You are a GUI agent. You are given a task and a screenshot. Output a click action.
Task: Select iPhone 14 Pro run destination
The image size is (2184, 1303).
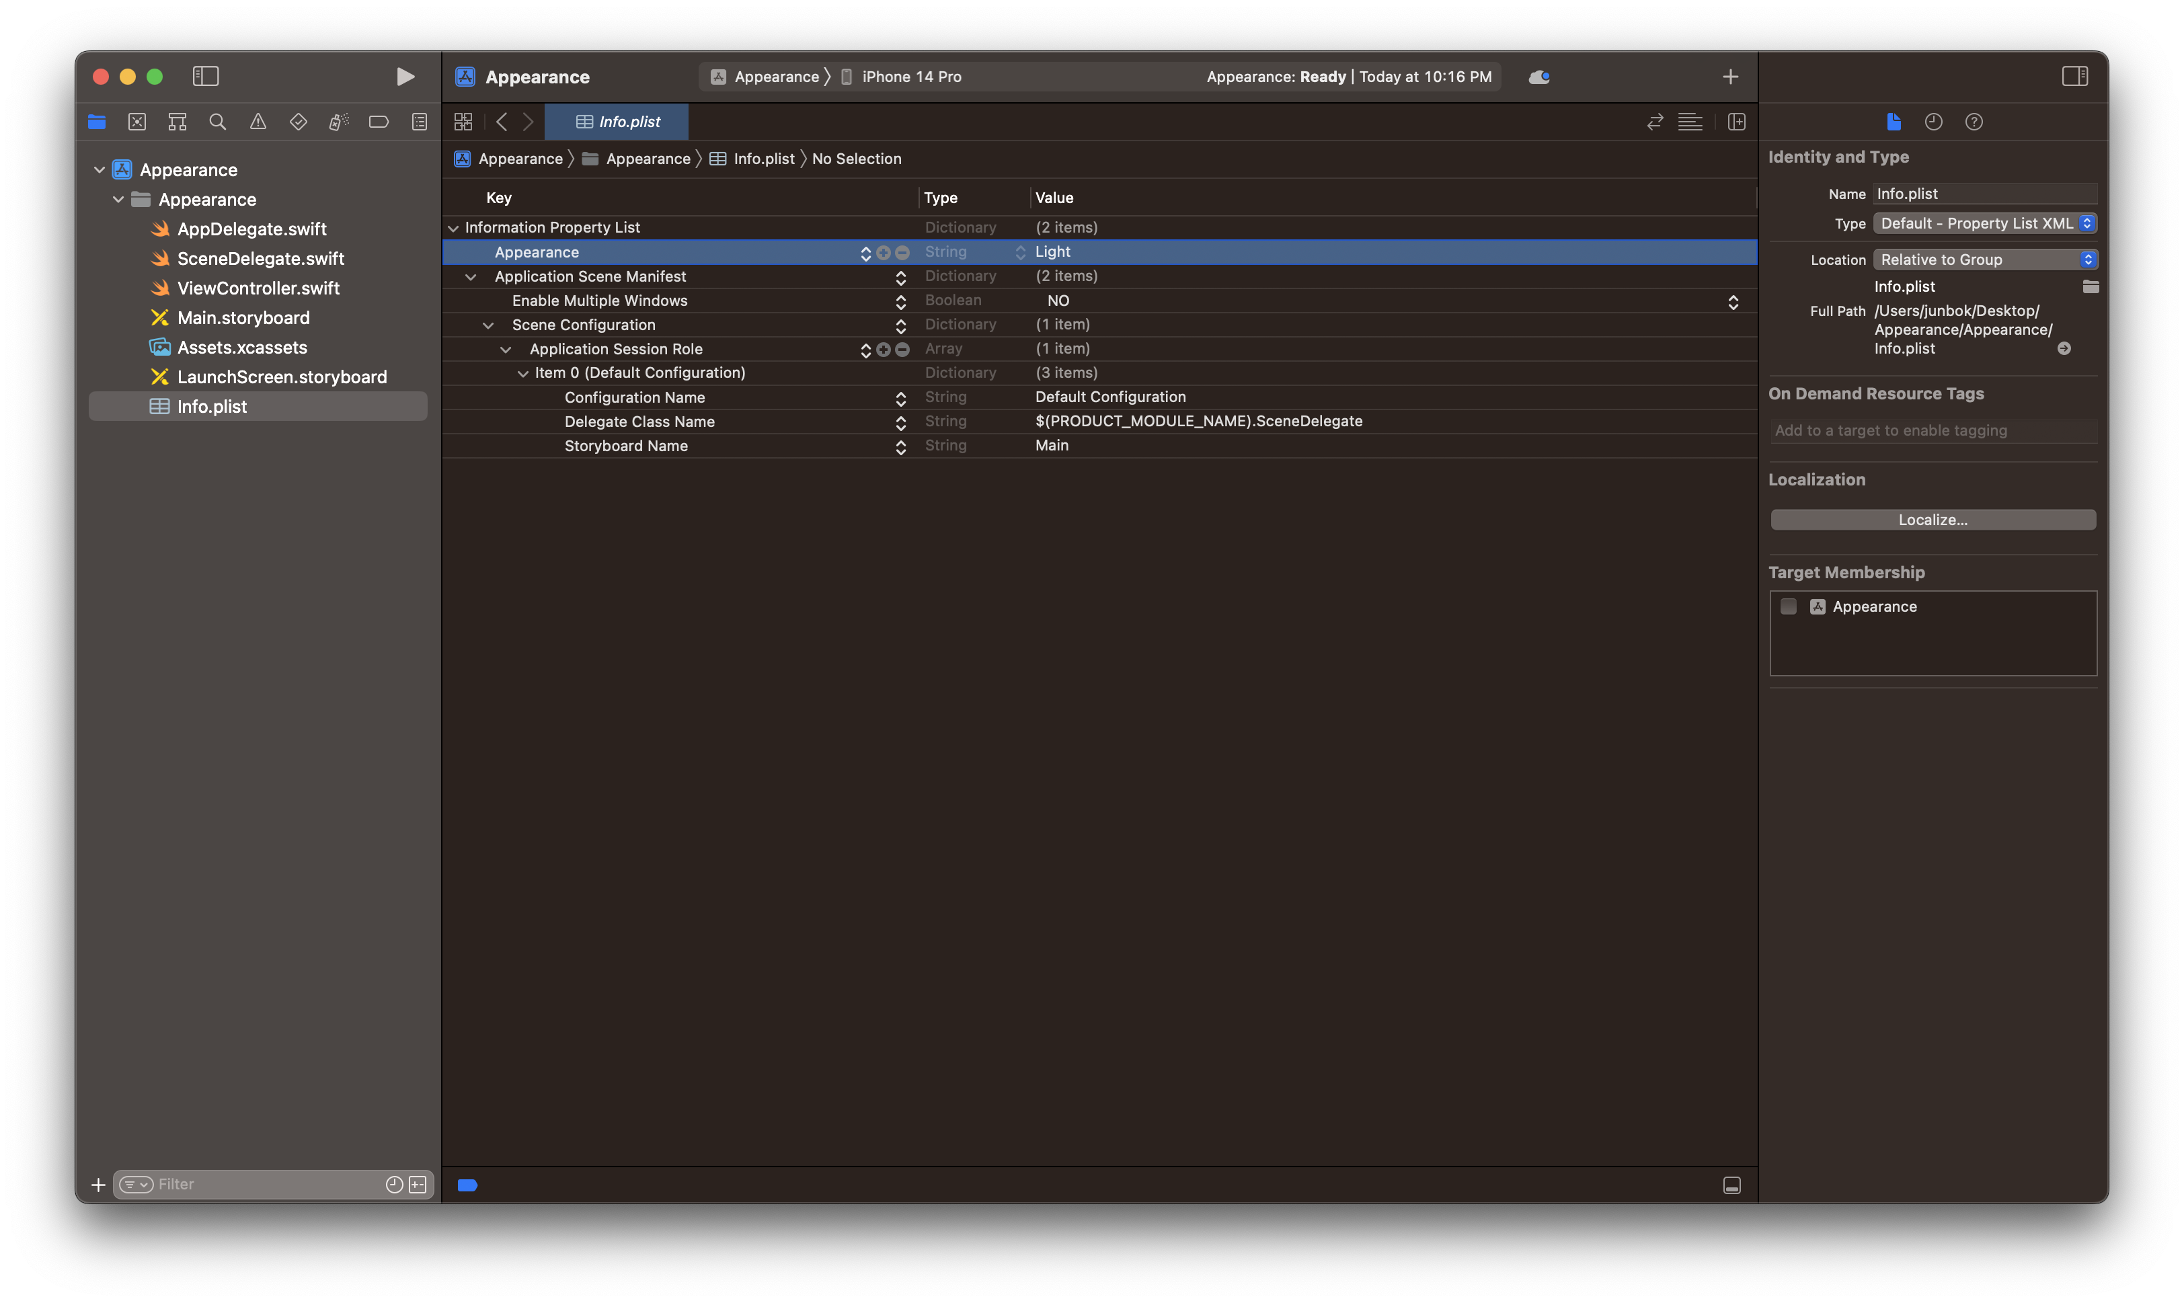(910, 77)
